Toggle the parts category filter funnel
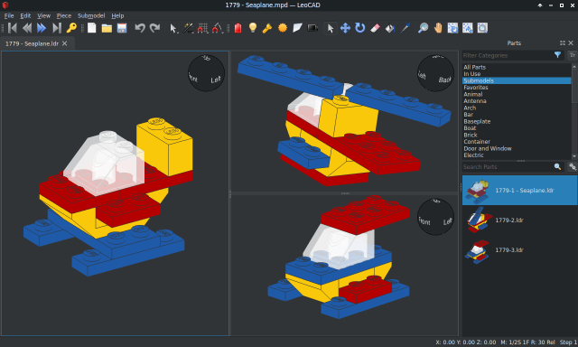The width and height of the screenshot is (578, 347). coord(557,55)
